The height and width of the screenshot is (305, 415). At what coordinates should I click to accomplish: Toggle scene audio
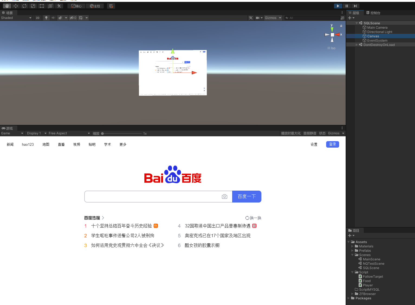coord(53,18)
